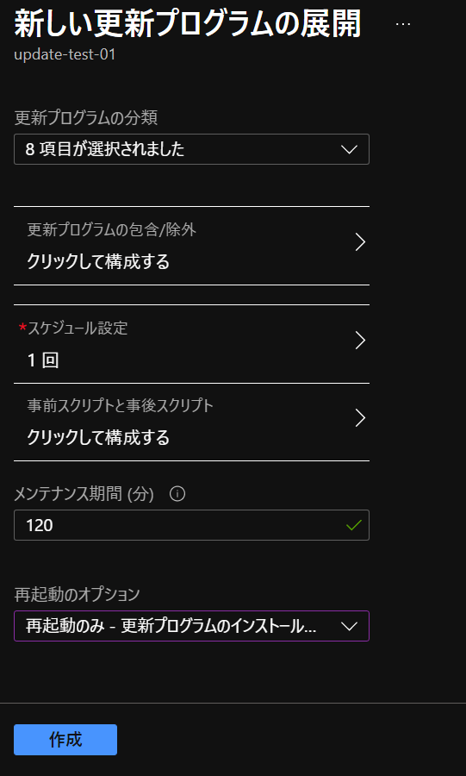The height and width of the screenshot is (776, 466).
Task: Click the down arrow of the 8 項目が選択されました box
Action: (350, 149)
